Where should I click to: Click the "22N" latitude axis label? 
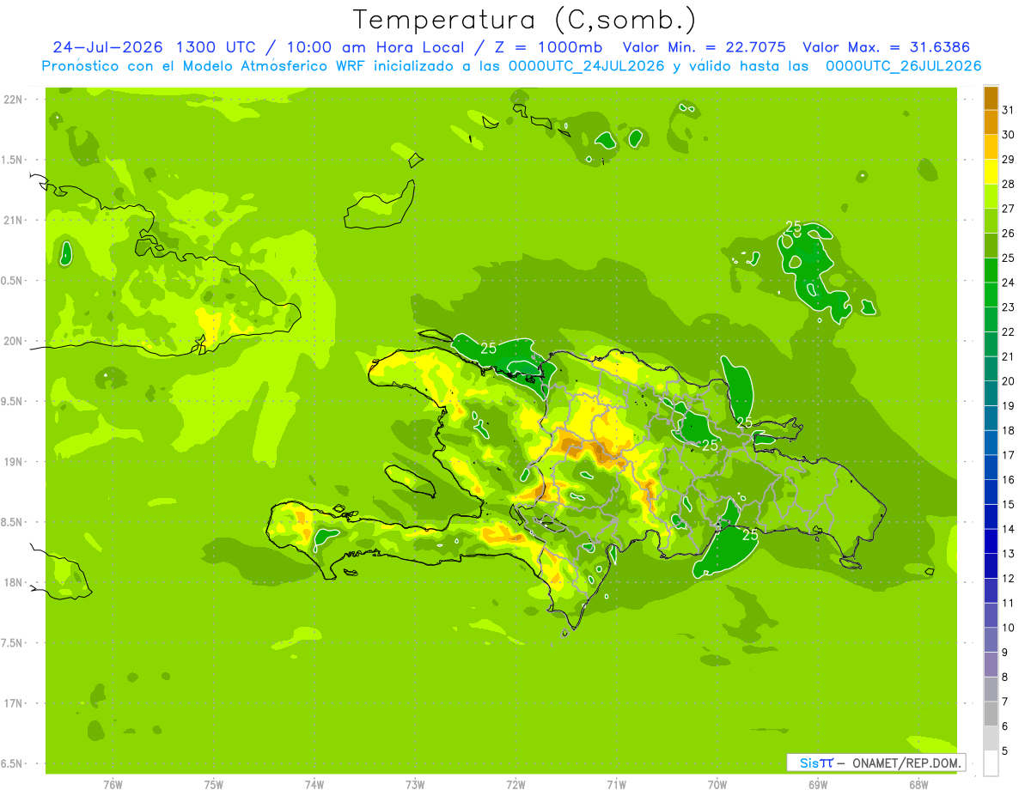(x=14, y=100)
